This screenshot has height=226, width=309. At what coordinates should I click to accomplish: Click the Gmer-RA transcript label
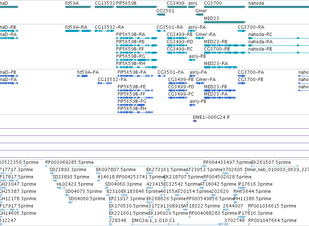(x=206, y=34)
